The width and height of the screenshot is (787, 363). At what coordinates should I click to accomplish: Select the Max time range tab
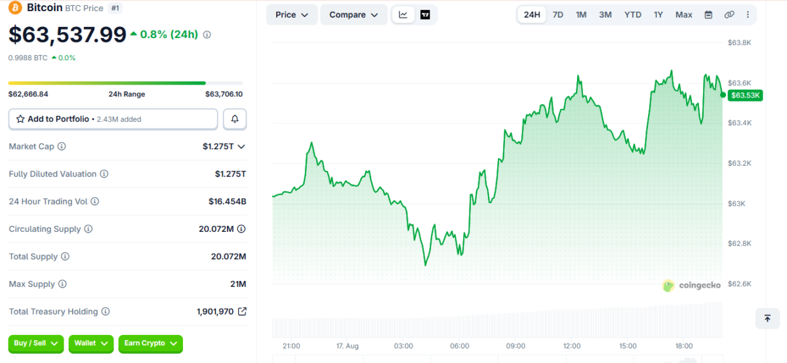pyautogui.click(x=684, y=14)
